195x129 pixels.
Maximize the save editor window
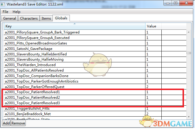[176, 3]
